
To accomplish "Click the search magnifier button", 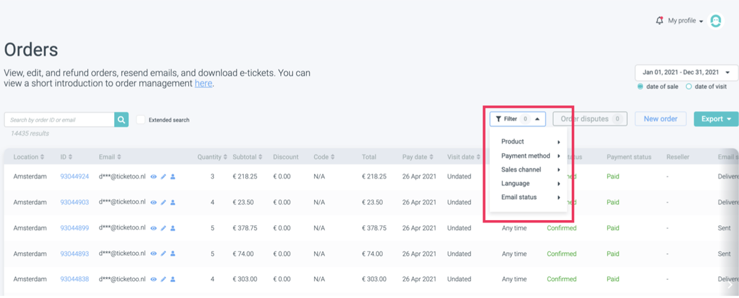I will pyautogui.click(x=121, y=120).
